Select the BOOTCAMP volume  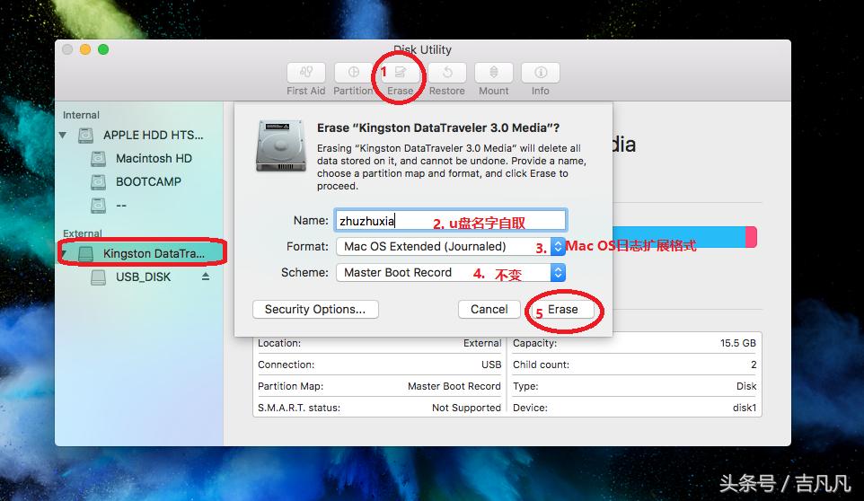point(148,182)
